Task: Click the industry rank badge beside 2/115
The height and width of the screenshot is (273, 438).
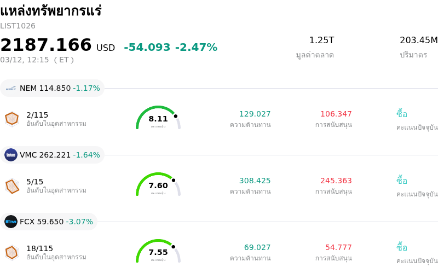Action: [12, 118]
